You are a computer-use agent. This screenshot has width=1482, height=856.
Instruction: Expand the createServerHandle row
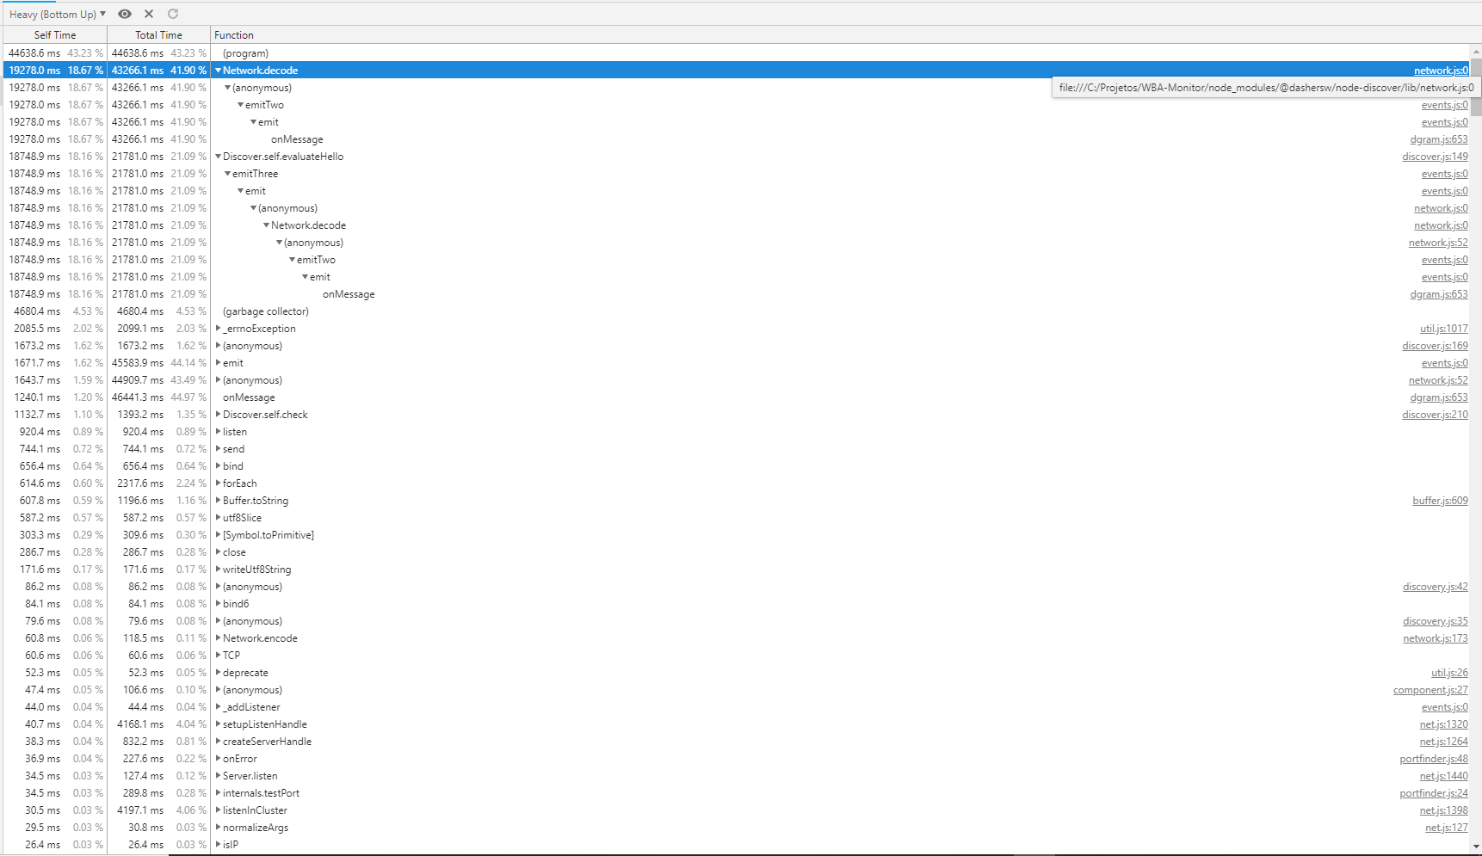[219, 742]
